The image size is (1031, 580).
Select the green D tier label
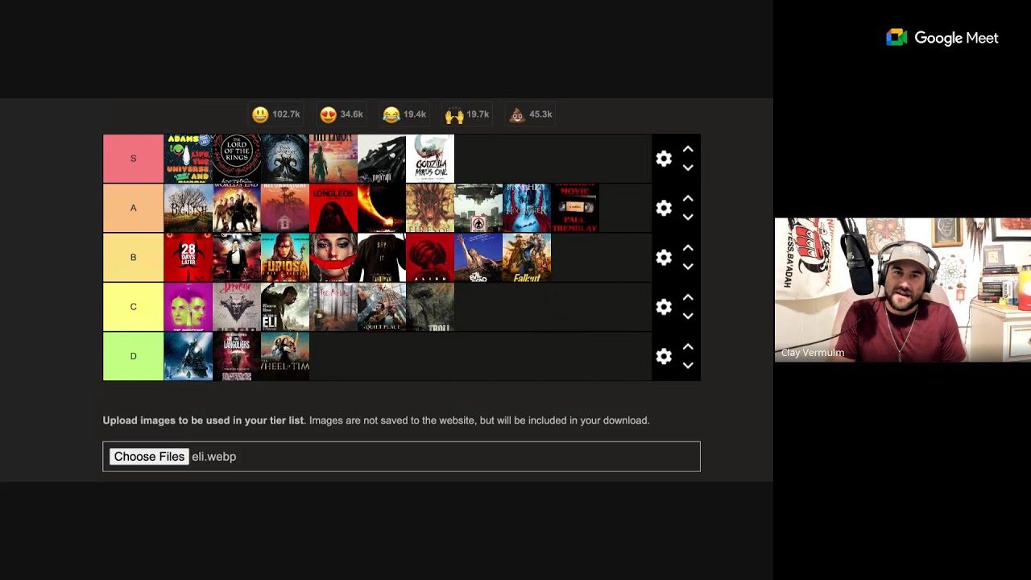(x=133, y=356)
